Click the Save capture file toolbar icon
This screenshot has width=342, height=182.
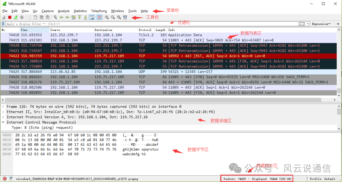(35, 17)
